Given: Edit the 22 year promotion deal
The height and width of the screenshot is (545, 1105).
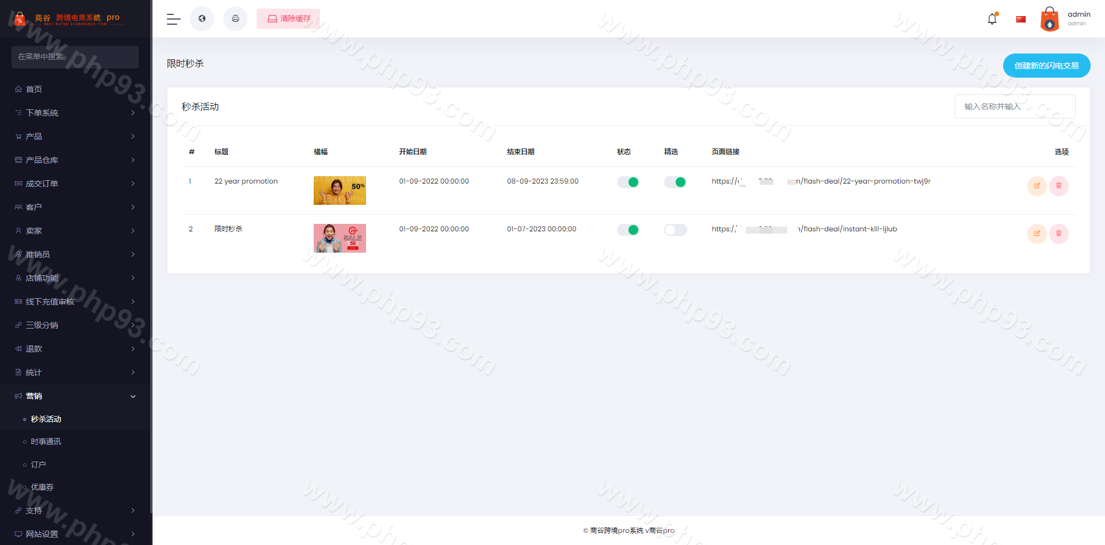Looking at the screenshot, I should point(1037,186).
